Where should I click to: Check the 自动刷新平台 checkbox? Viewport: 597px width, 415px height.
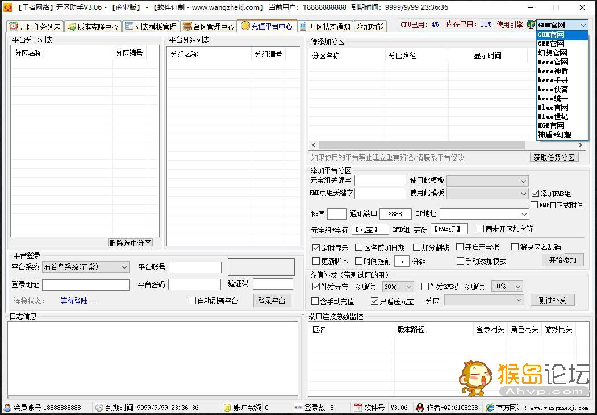pos(192,301)
